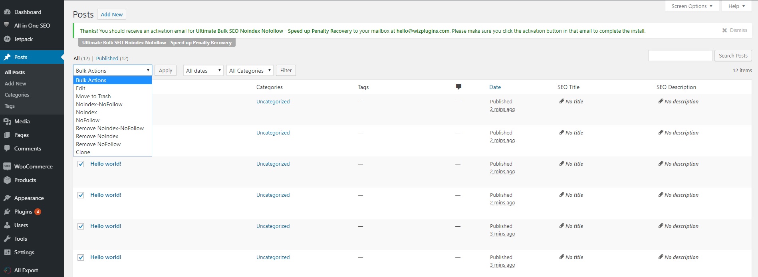Click the Media icon in sidebar
Image resolution: width=758 pixels, height=277 pixels.
click(x=7, y=121)
